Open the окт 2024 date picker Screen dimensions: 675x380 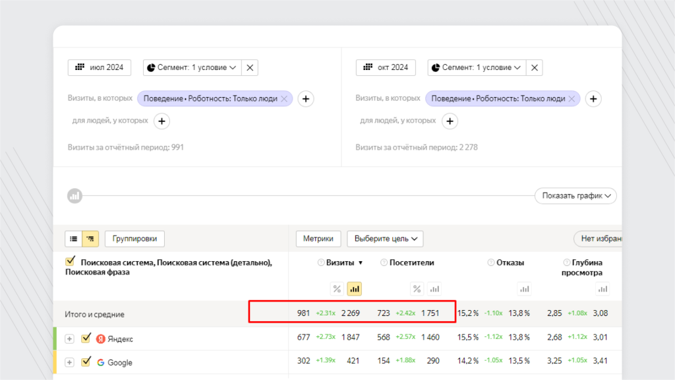(386, 68)
